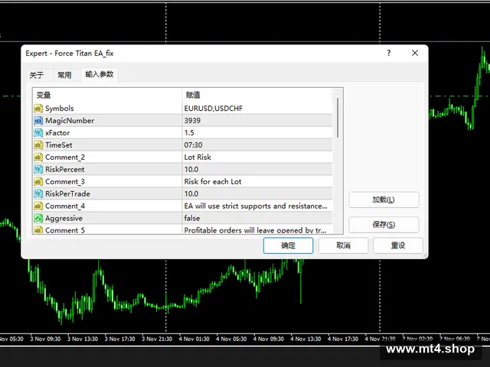Click the string icon beside Comment_3
This screenshot has width=490, height=367.
[x=38, y=182]
